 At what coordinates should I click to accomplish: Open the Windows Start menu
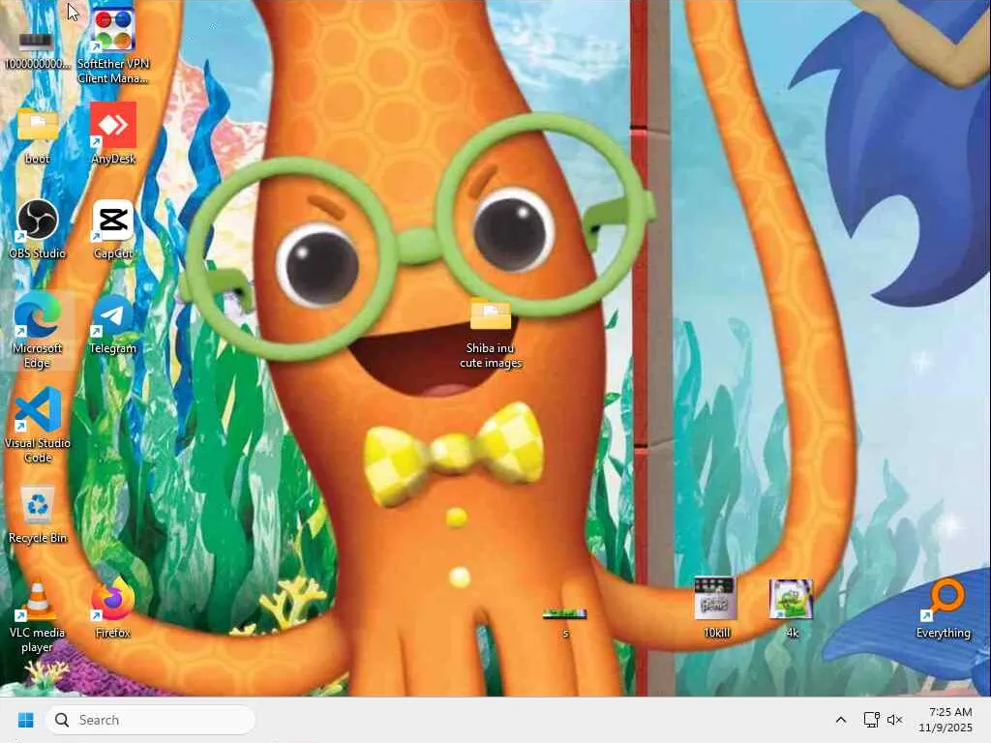(x=26, y=720)
